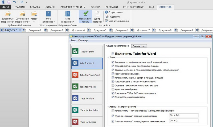Click the Ctrl + Q hotkey field

click(184, 121)
